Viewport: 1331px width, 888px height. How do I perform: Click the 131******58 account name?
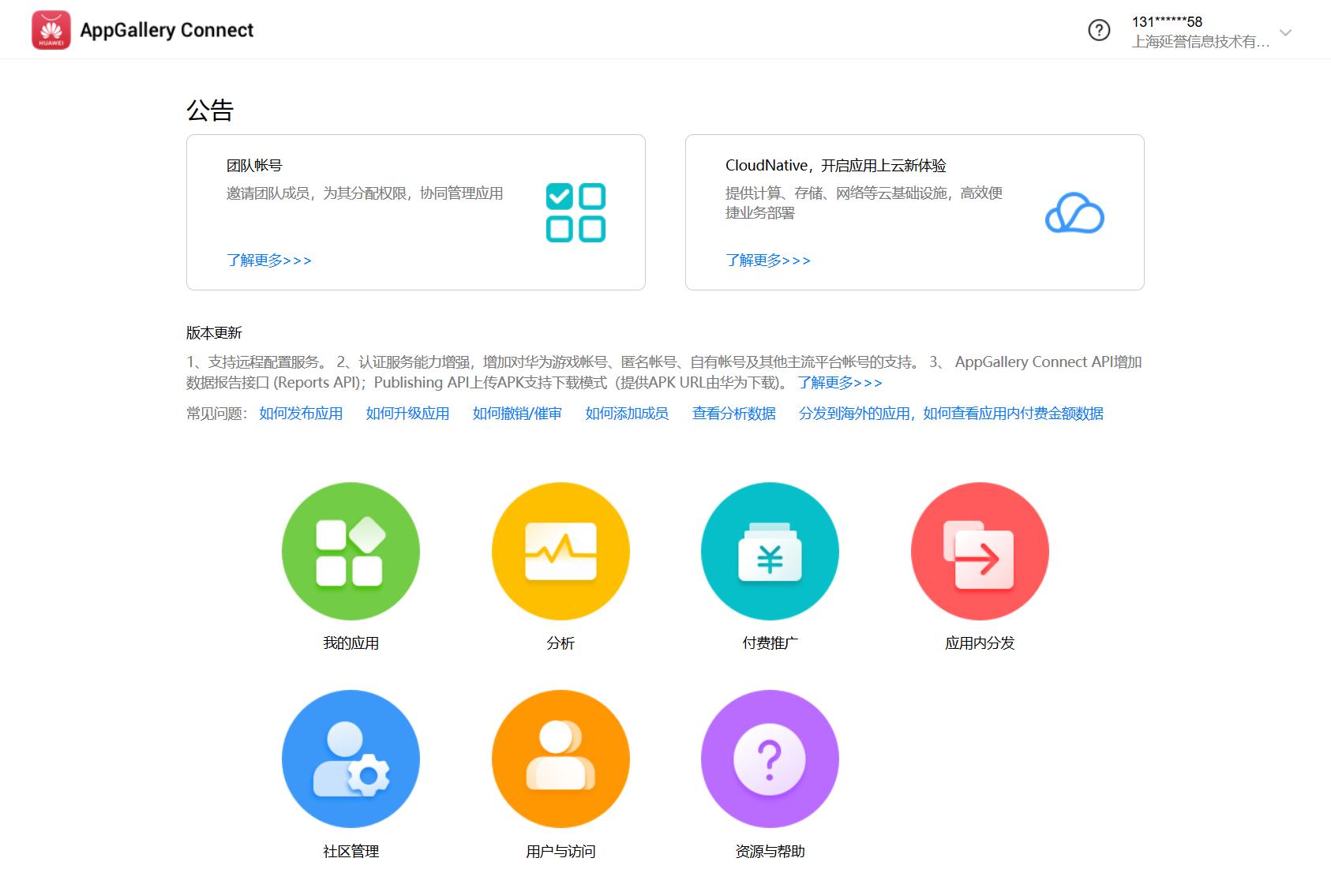click(x=1167, y=21)
